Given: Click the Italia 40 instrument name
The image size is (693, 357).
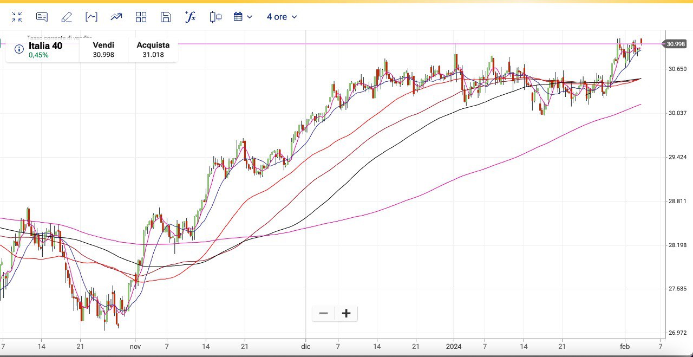Looking at the screenshot, I should [x=45, y=46].
